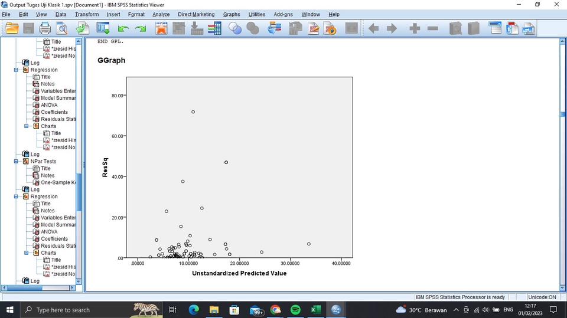Click the Go to Case icon

click(178, 28)
